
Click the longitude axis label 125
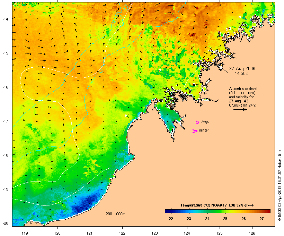[x=220, y=233]
